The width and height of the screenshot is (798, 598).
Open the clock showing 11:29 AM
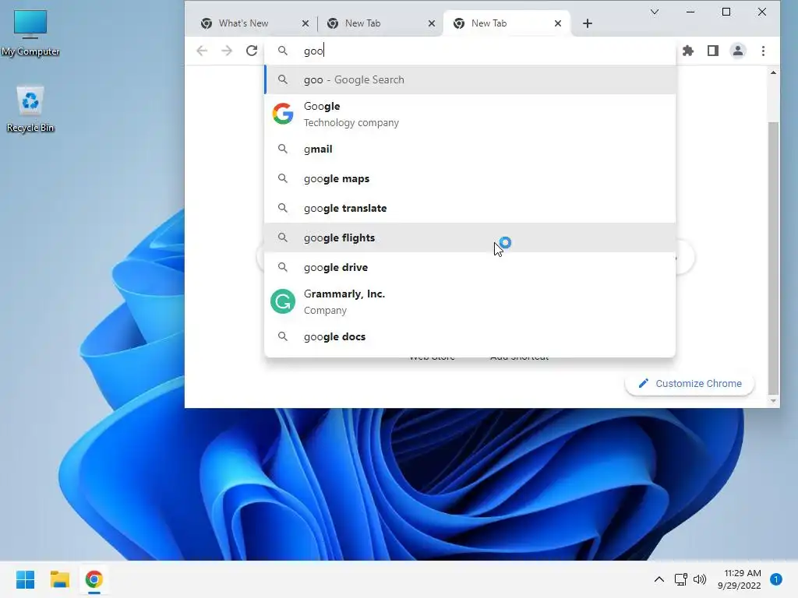[740, 579]
